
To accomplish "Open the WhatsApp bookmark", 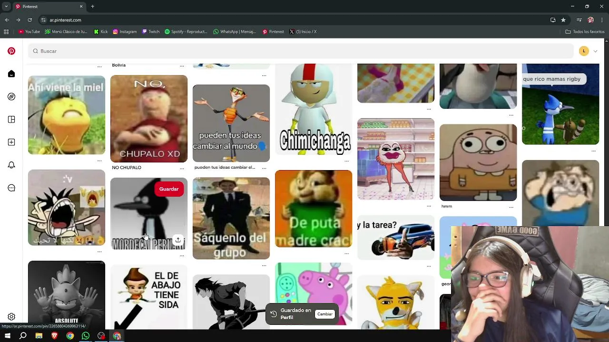I will [x=235, y=32].
